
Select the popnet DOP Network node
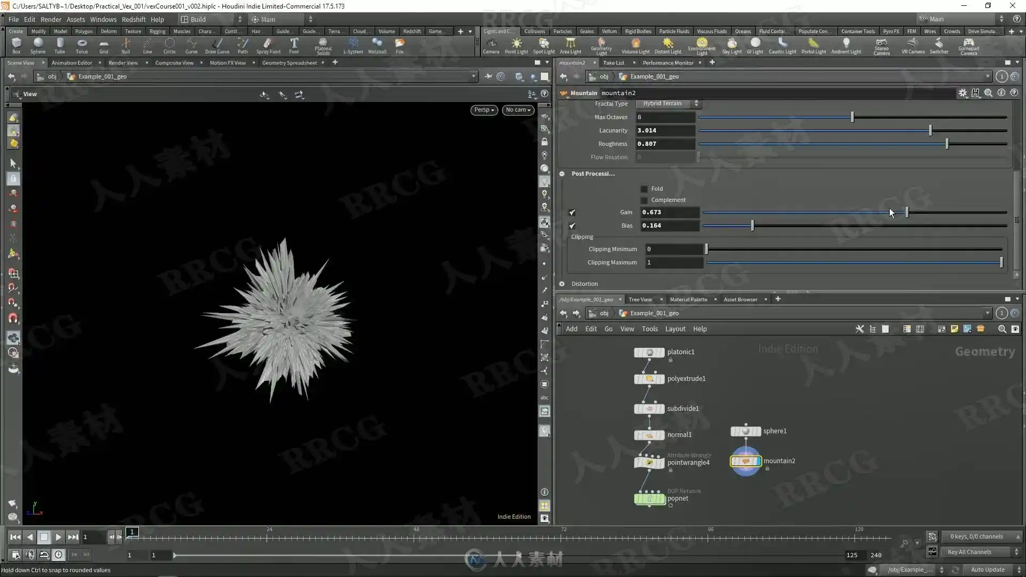pos(649,498)
